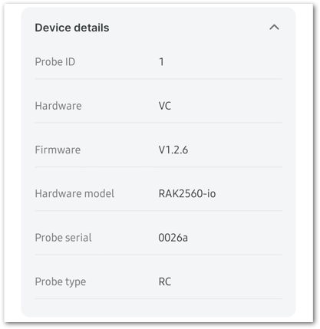The height and width of the screenshot is (329, 320).
Task: Select the Firmware label
Action: tap(58, 150)
